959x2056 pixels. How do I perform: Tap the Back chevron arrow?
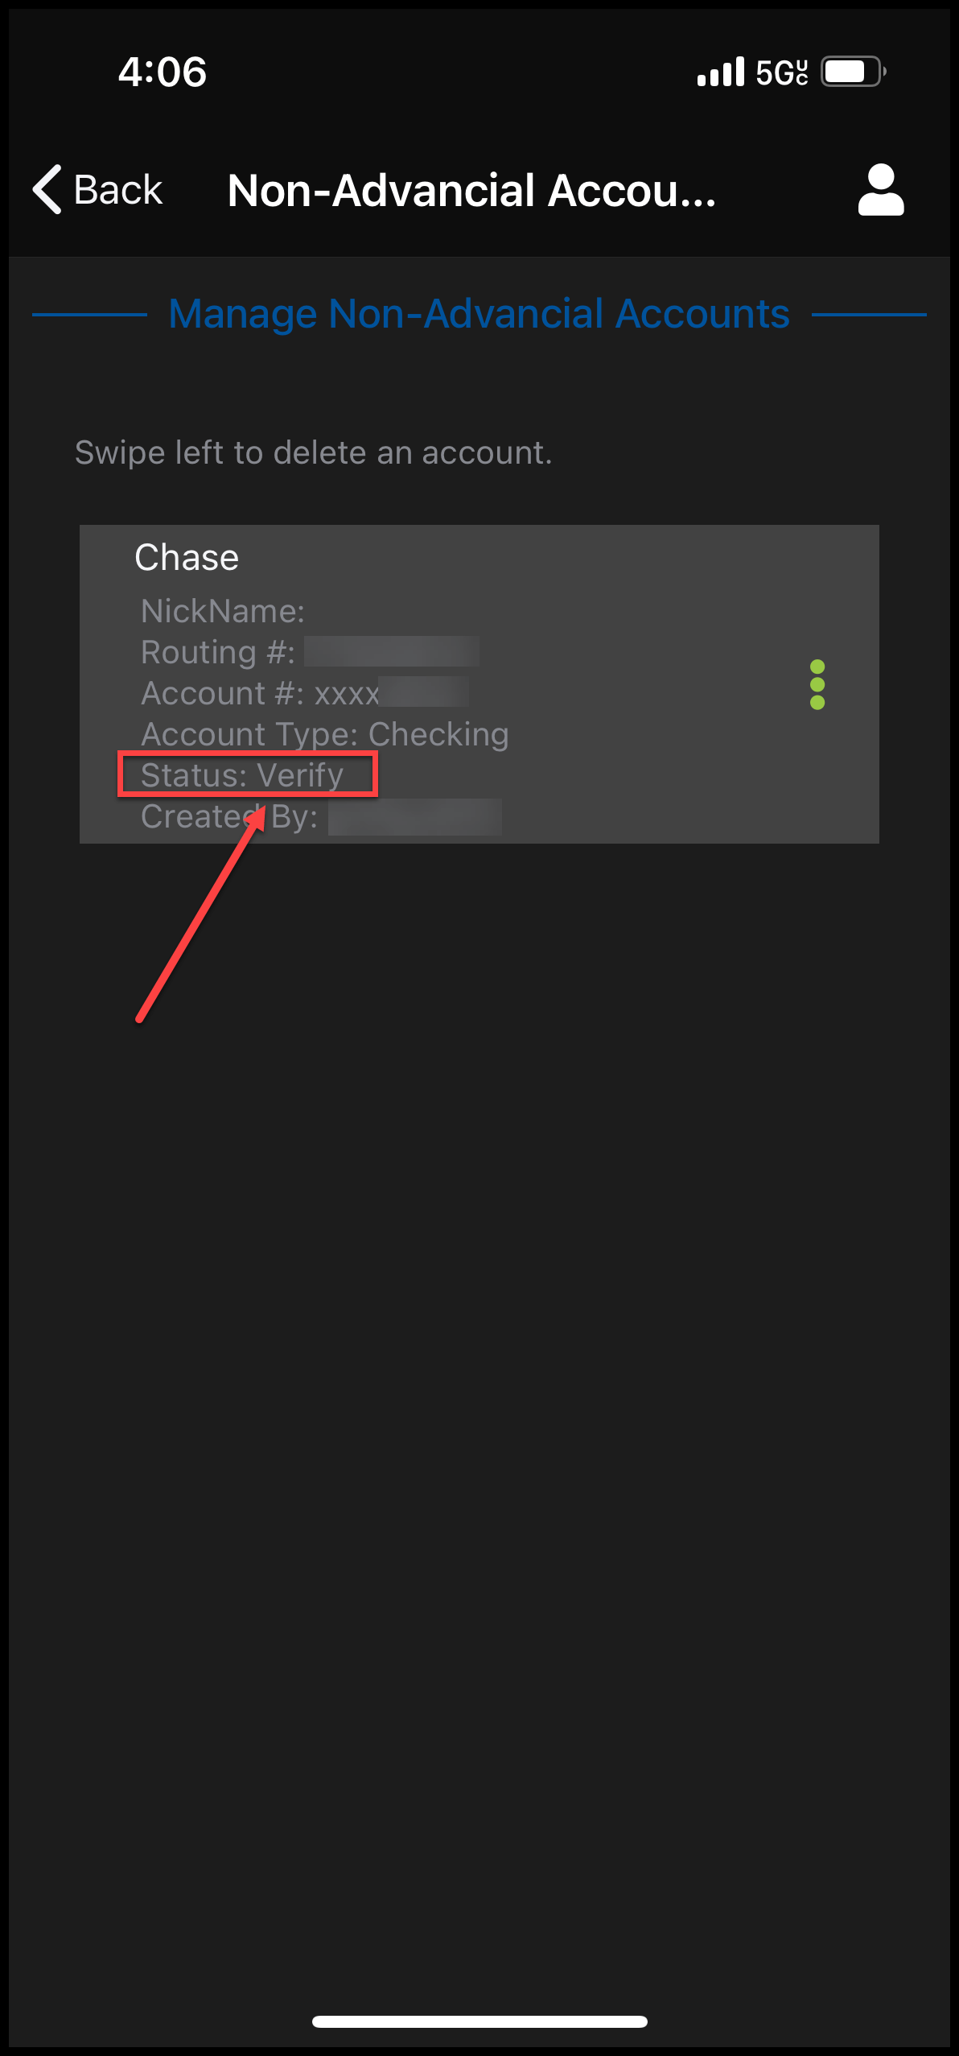point(48,190)
